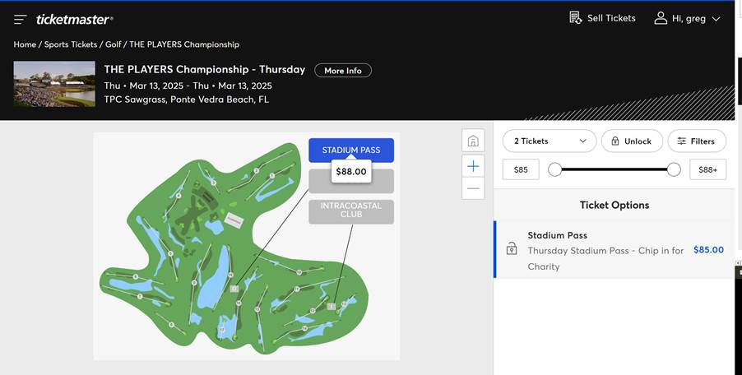Click the Ticketmaster logo
The height and width of the screenshot is (375, 742).
[75, 19]
